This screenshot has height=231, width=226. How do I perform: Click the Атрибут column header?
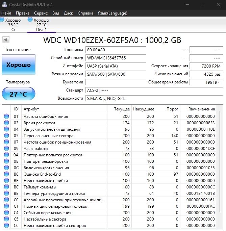tap(65, 109)
